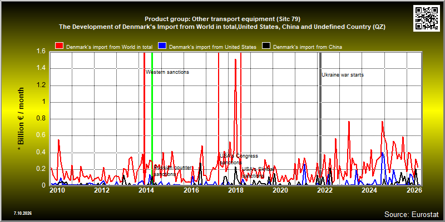Viewport: 445px width, 222px height.
Task: Click the 0.8 y-axis label
Action: [x=42, y=119]
